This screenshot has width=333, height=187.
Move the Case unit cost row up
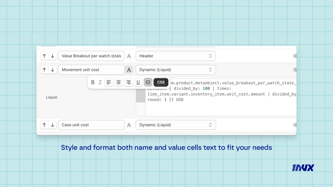click(44, 125)
